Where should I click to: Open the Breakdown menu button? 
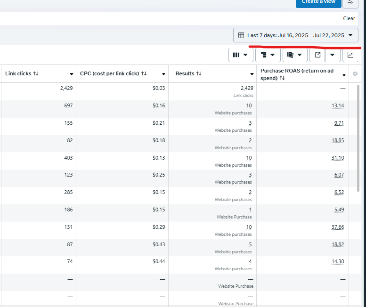pyautogui.click(x=268, y=55)
